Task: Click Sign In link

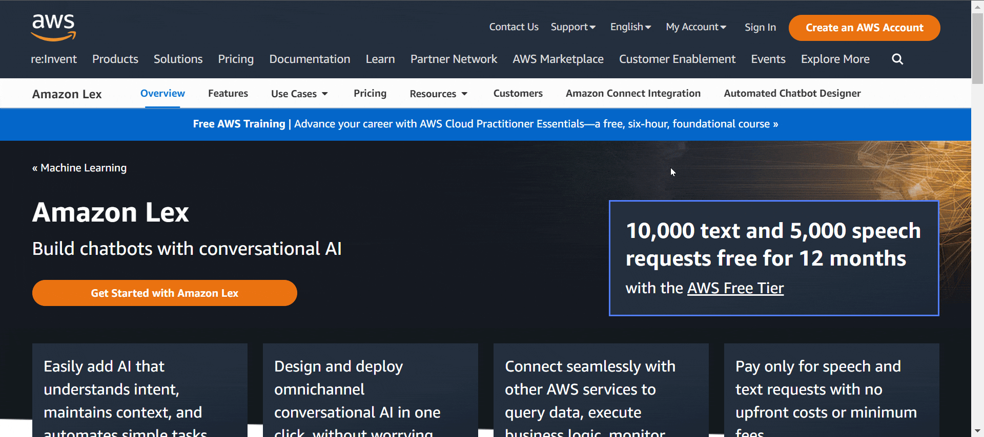Action: [x=760, y=28]
